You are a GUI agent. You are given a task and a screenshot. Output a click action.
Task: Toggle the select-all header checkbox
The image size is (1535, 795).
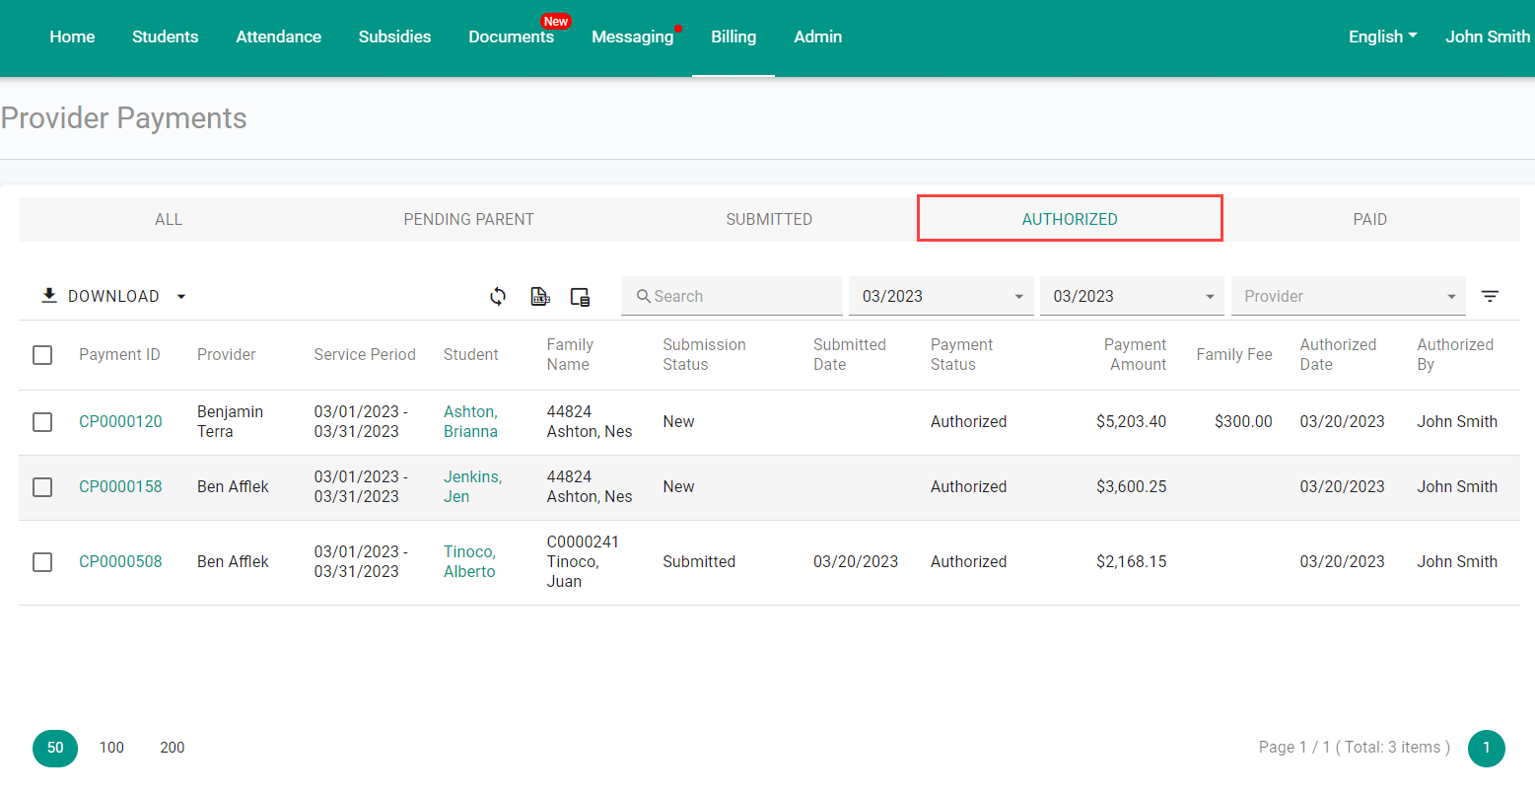pos(42,354)
